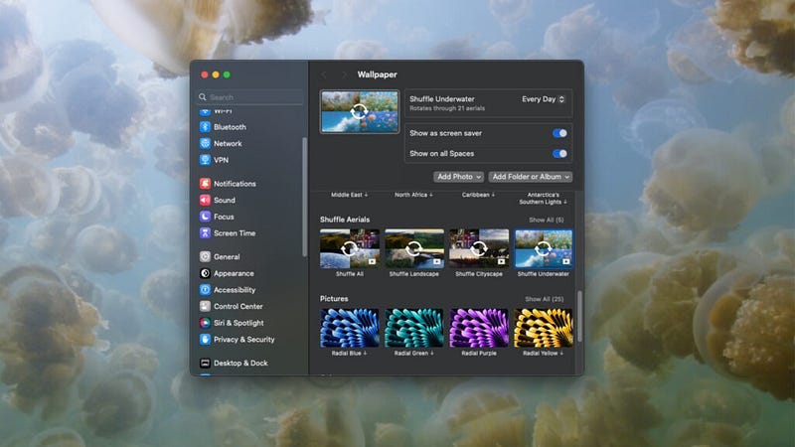
Task: Click Desktop & Dock icon
Action: point(205,363)
